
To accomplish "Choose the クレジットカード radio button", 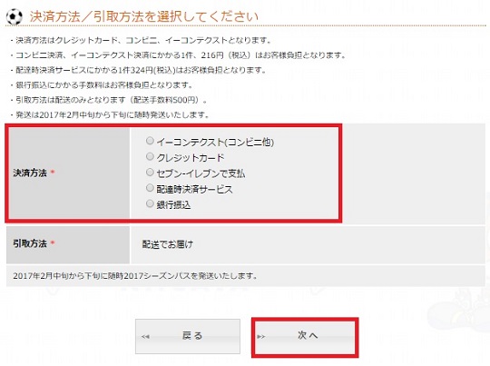I will point(150,156).
